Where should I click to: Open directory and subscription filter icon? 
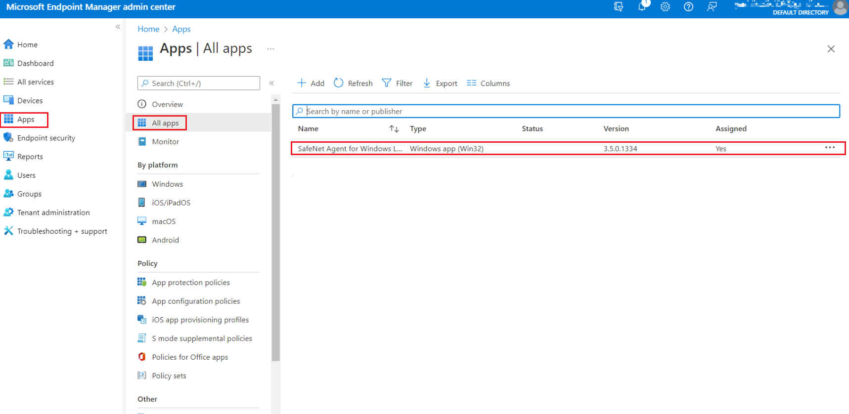[619, 7]
